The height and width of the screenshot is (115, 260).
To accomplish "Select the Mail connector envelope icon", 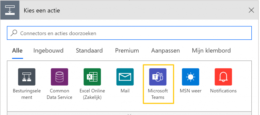I will tap(125, 77).
